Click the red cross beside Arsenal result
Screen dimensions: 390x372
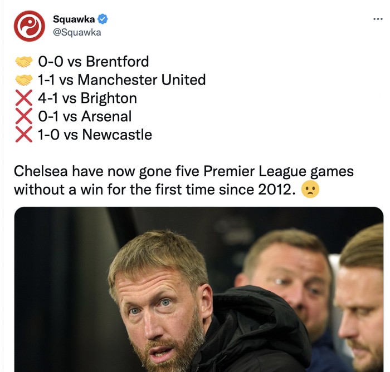click(22, 117)
